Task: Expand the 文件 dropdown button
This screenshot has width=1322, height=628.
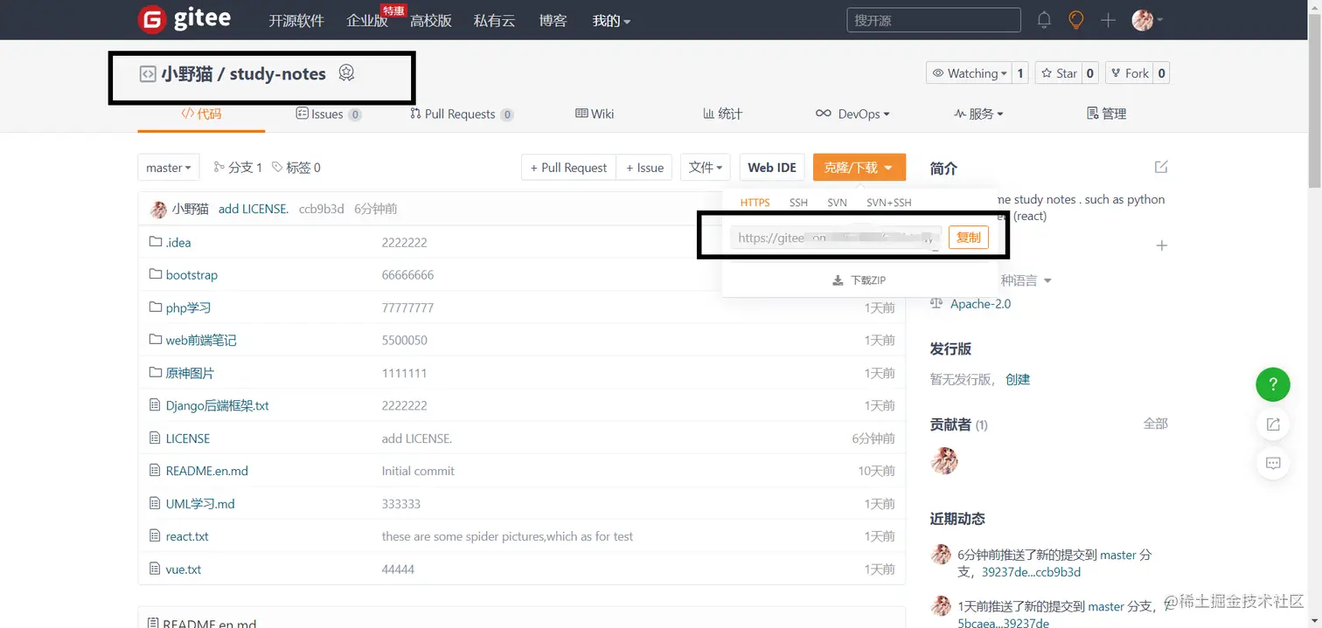Action: click(x=705, y=168)
